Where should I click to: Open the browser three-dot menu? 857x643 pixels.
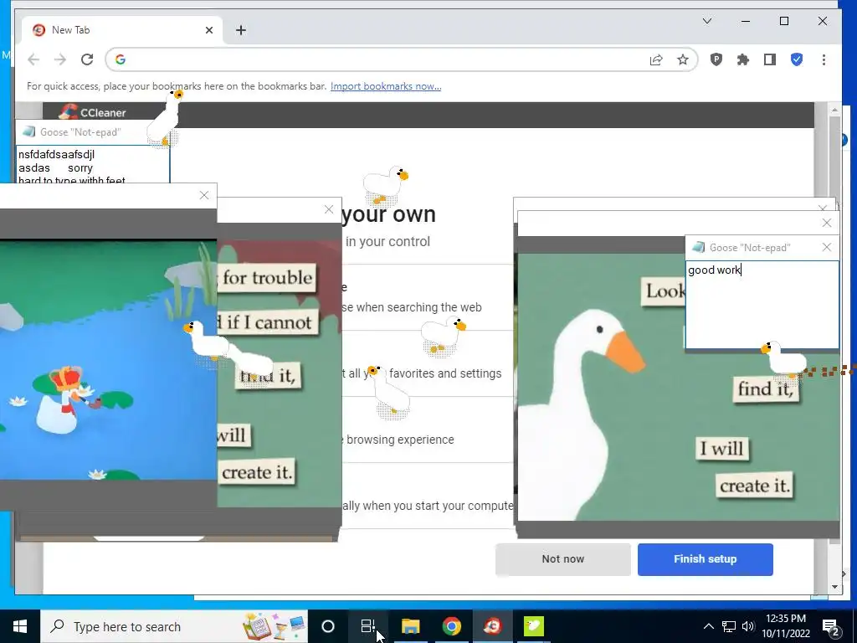(x=824, y=59)
